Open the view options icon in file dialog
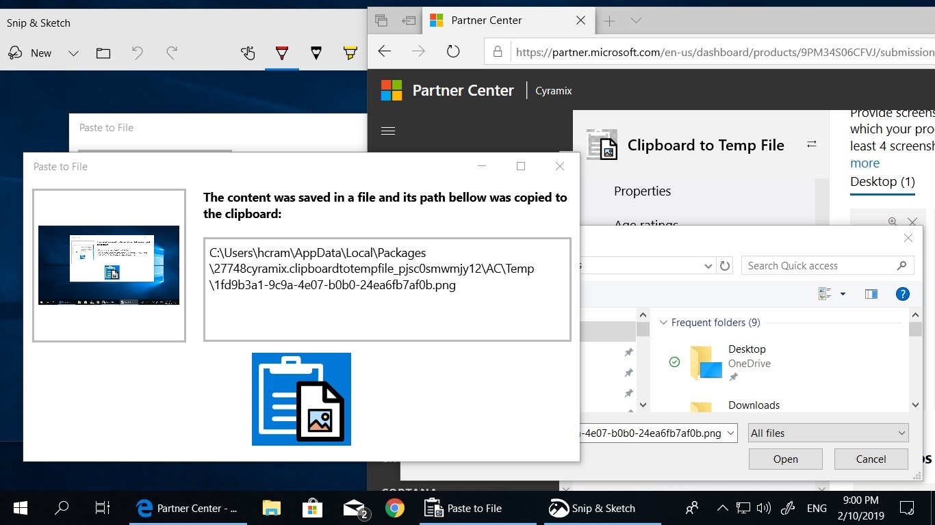 825,294
